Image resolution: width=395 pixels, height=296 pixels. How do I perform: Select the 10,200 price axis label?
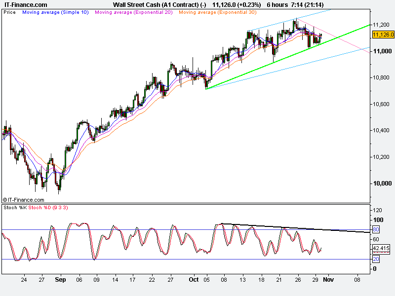click(x=381, y=157)
